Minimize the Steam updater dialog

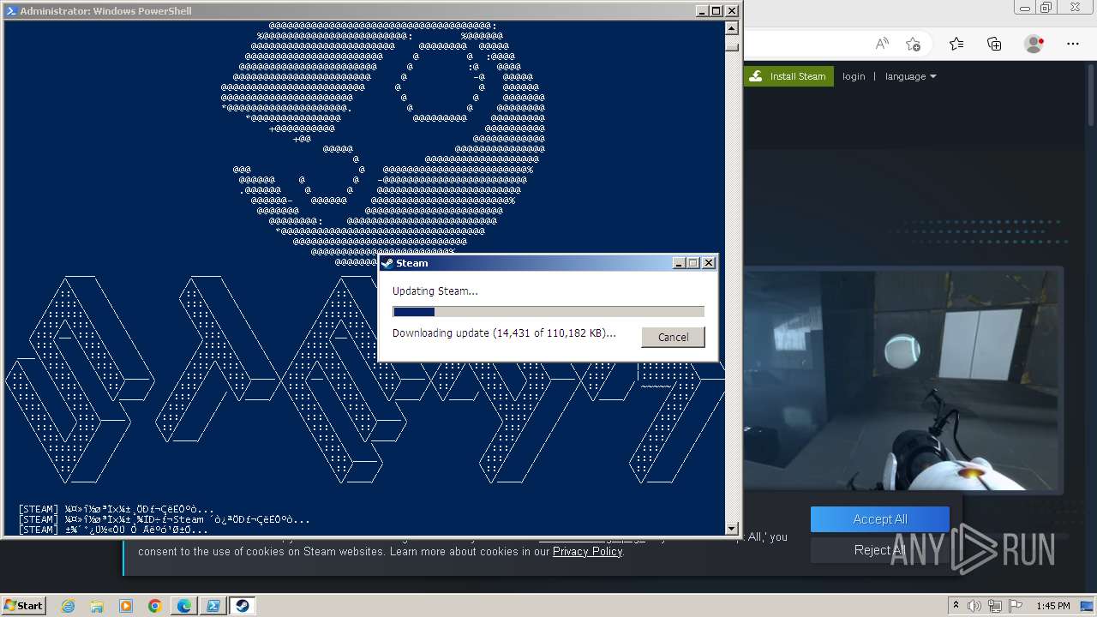tap(679, 263)
